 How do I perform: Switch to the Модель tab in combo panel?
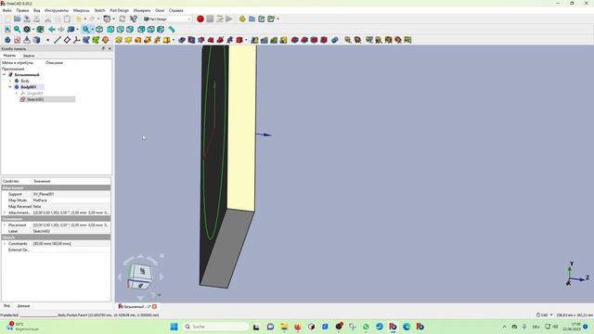coord(9,56)
